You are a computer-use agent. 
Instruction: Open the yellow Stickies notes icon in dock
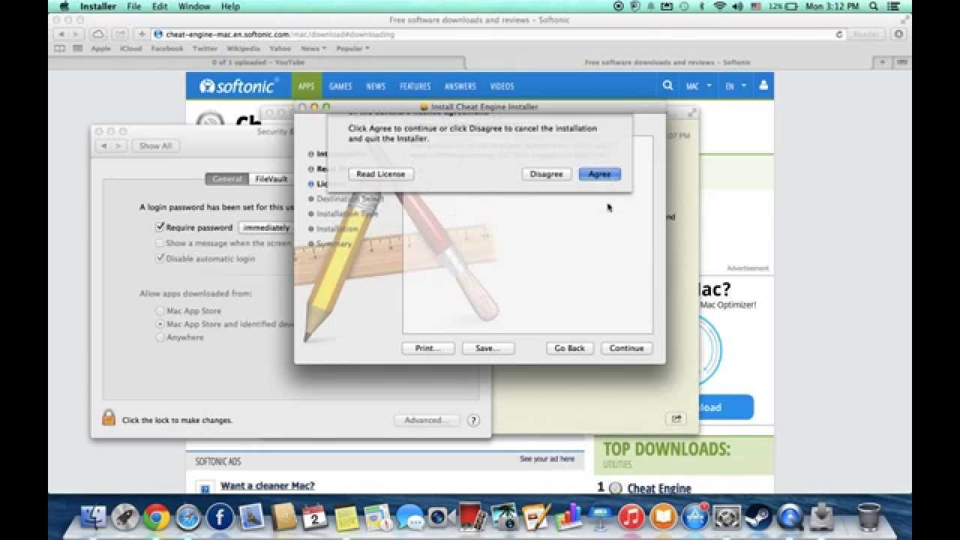click(x=346, y=517)
